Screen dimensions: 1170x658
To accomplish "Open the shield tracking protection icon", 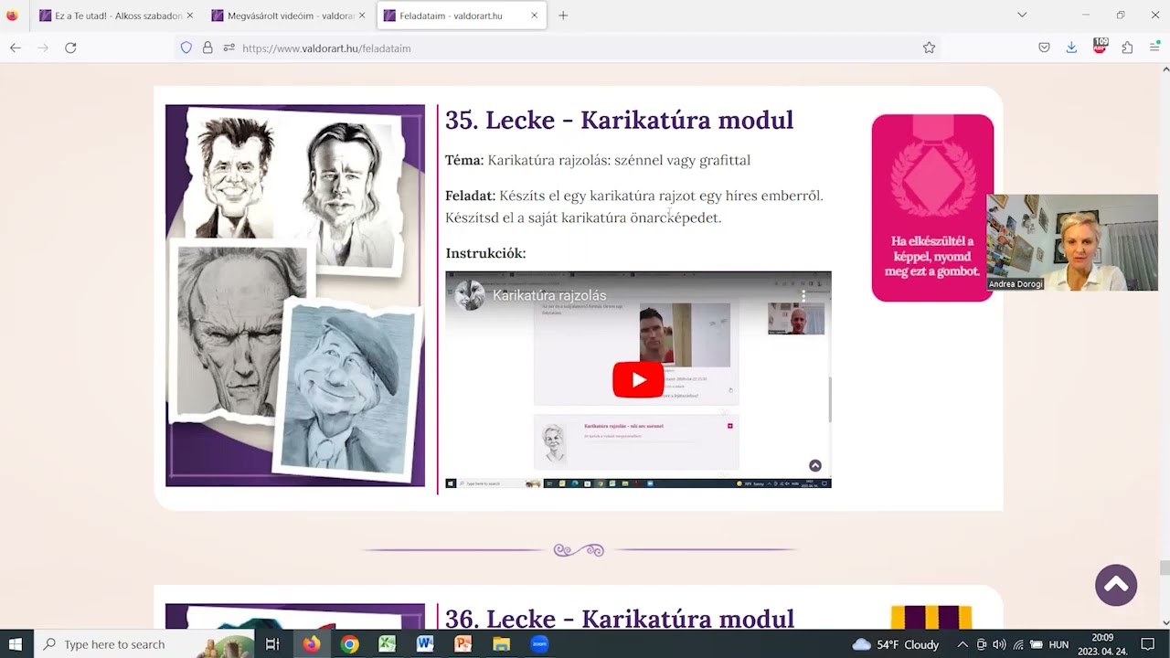I will (186, 48).
